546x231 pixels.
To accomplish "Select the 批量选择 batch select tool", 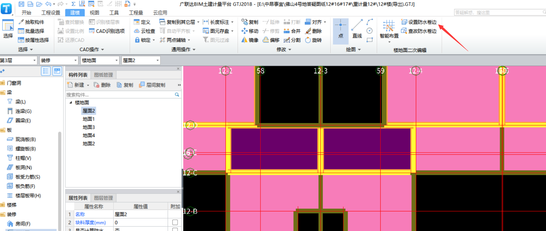I will [31, 31].
